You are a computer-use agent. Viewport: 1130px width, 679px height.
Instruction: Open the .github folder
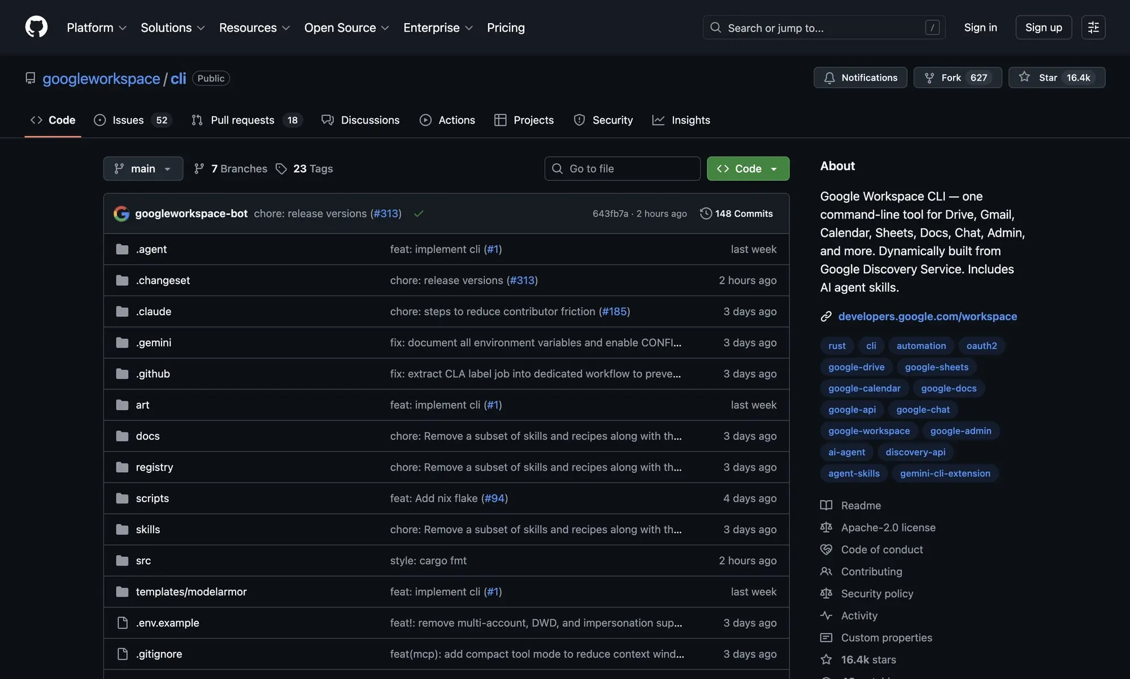point(153,373)
